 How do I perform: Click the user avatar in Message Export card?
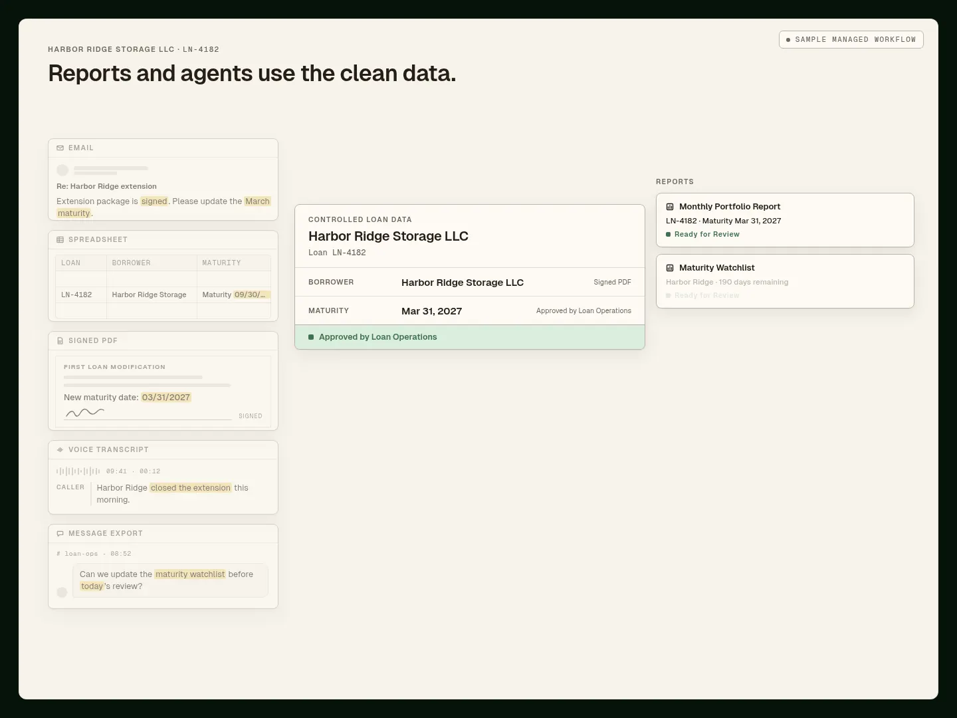tap(62, 592)
